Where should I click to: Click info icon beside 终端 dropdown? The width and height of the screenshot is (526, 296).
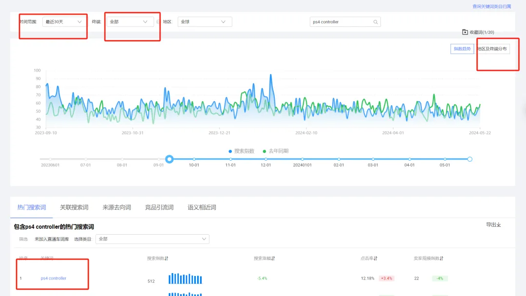(x=158, y=22)
